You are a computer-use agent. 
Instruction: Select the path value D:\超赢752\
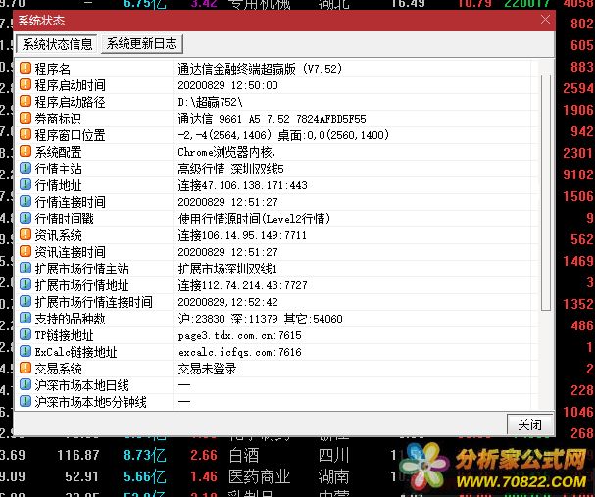(x=210, y=102)
